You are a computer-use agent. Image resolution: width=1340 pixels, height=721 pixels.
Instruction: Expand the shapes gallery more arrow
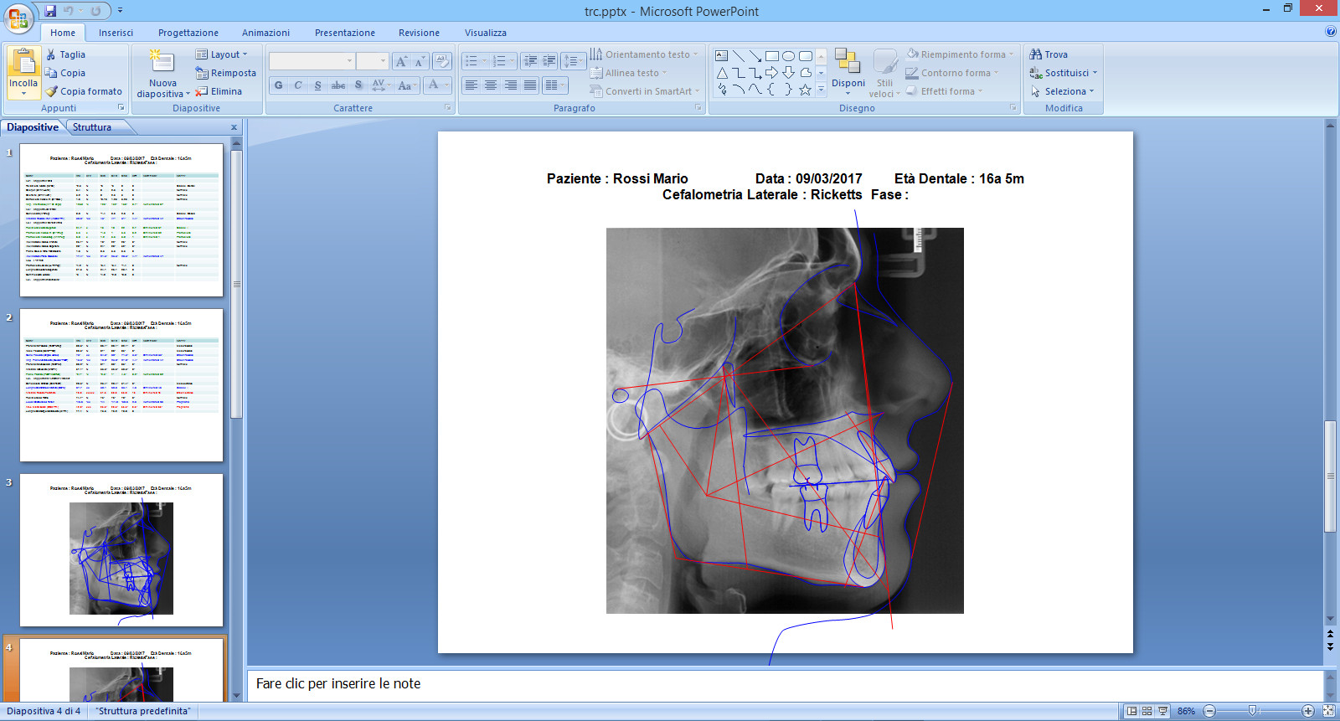pos(822,89)
